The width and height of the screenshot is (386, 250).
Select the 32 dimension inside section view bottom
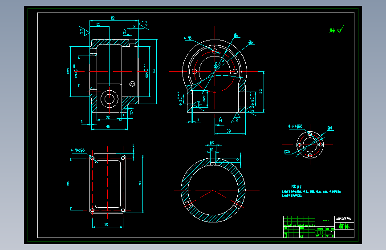pos(108,117)
